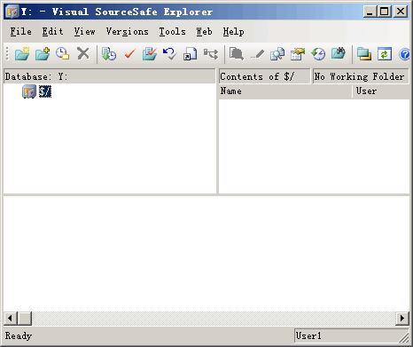Click the Undo Check Out arrow icon
This screenshot has width=413, height=347.
tap(170, 54)
